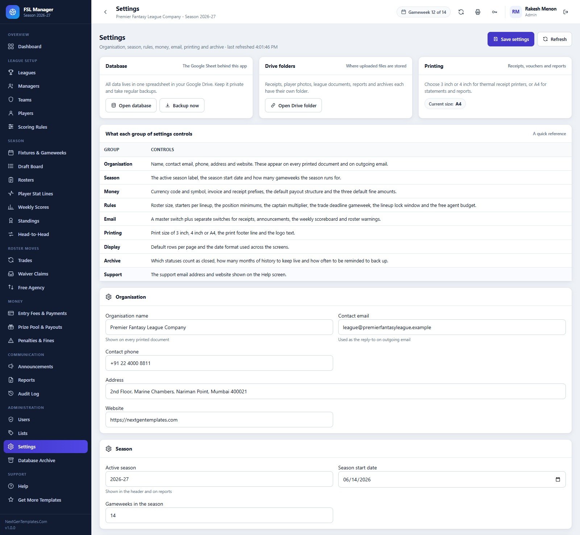This screenshot has height=535, width=580.
Task: Open Entry Fees & Payments page
Action: (x=46, y=313)
